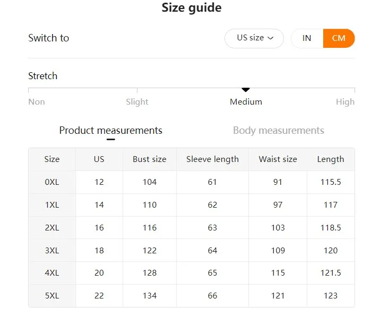Open the US size dropdown
This screenshot has height=316, width=380.
(254, 38)
